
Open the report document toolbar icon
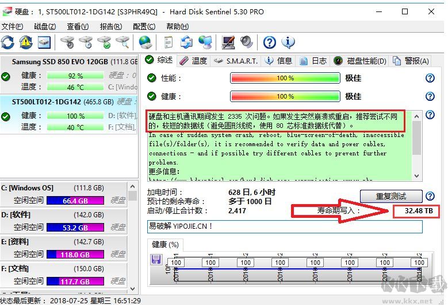coord(169,42)
